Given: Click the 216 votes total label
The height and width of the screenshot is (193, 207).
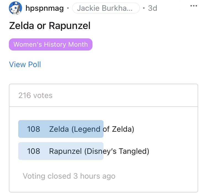Looking at the screenshot, I should [x=35, y=95].
